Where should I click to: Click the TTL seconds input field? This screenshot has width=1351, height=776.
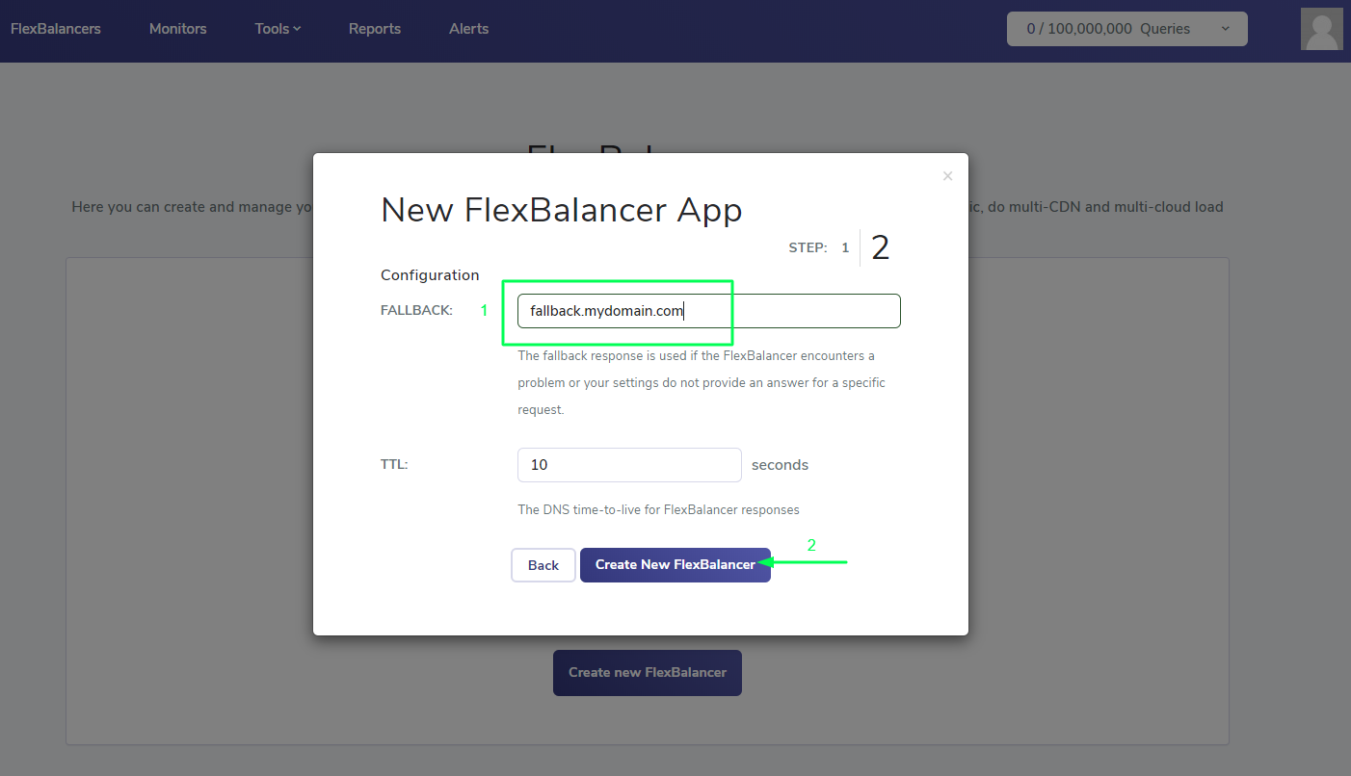coord(629,465)
